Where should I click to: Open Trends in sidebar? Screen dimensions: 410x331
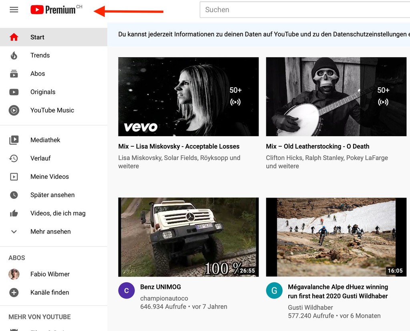54,55
